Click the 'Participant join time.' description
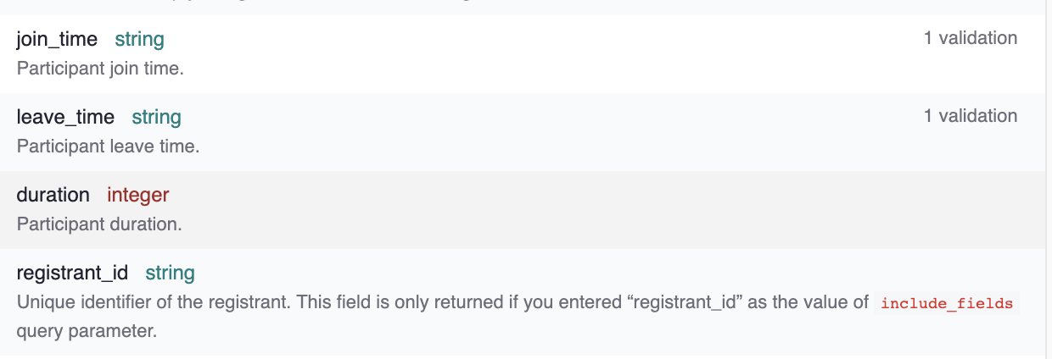This screenshot has height=359, width=1052. click(x=100, y=69)
